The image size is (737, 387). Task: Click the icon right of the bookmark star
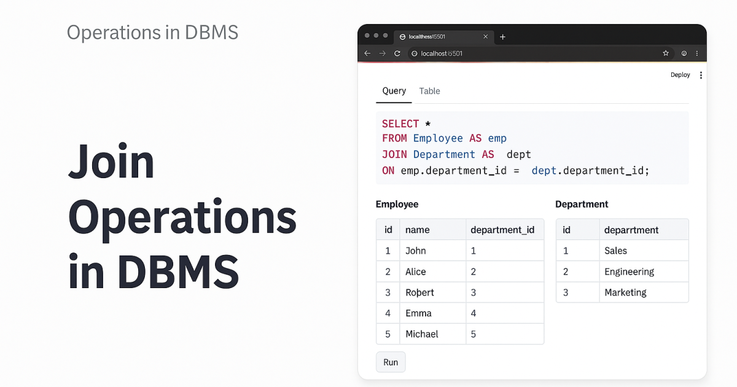684,53
